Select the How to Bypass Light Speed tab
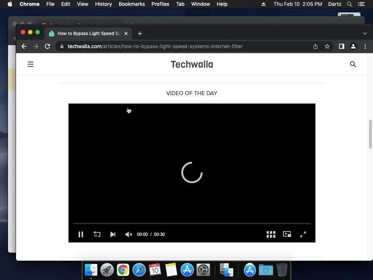This screenshot has width=373, height=280. click(x=88, y=34)
